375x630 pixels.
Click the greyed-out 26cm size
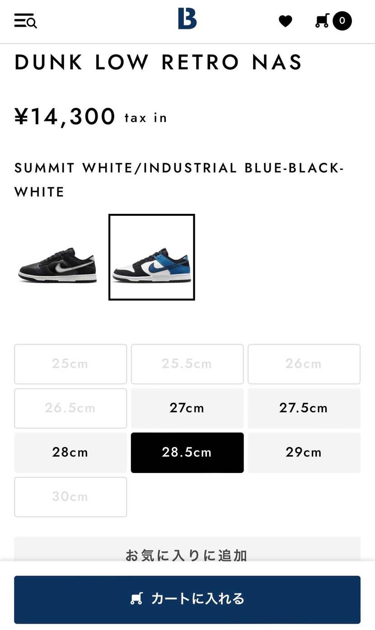[304, 364]
